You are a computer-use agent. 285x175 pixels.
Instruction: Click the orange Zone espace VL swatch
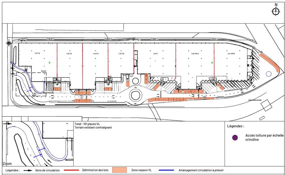point(119,170)
